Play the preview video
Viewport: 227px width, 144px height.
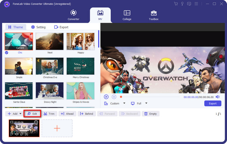[106, 97]
